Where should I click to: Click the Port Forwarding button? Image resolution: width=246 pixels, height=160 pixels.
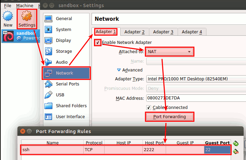point(169,117)
